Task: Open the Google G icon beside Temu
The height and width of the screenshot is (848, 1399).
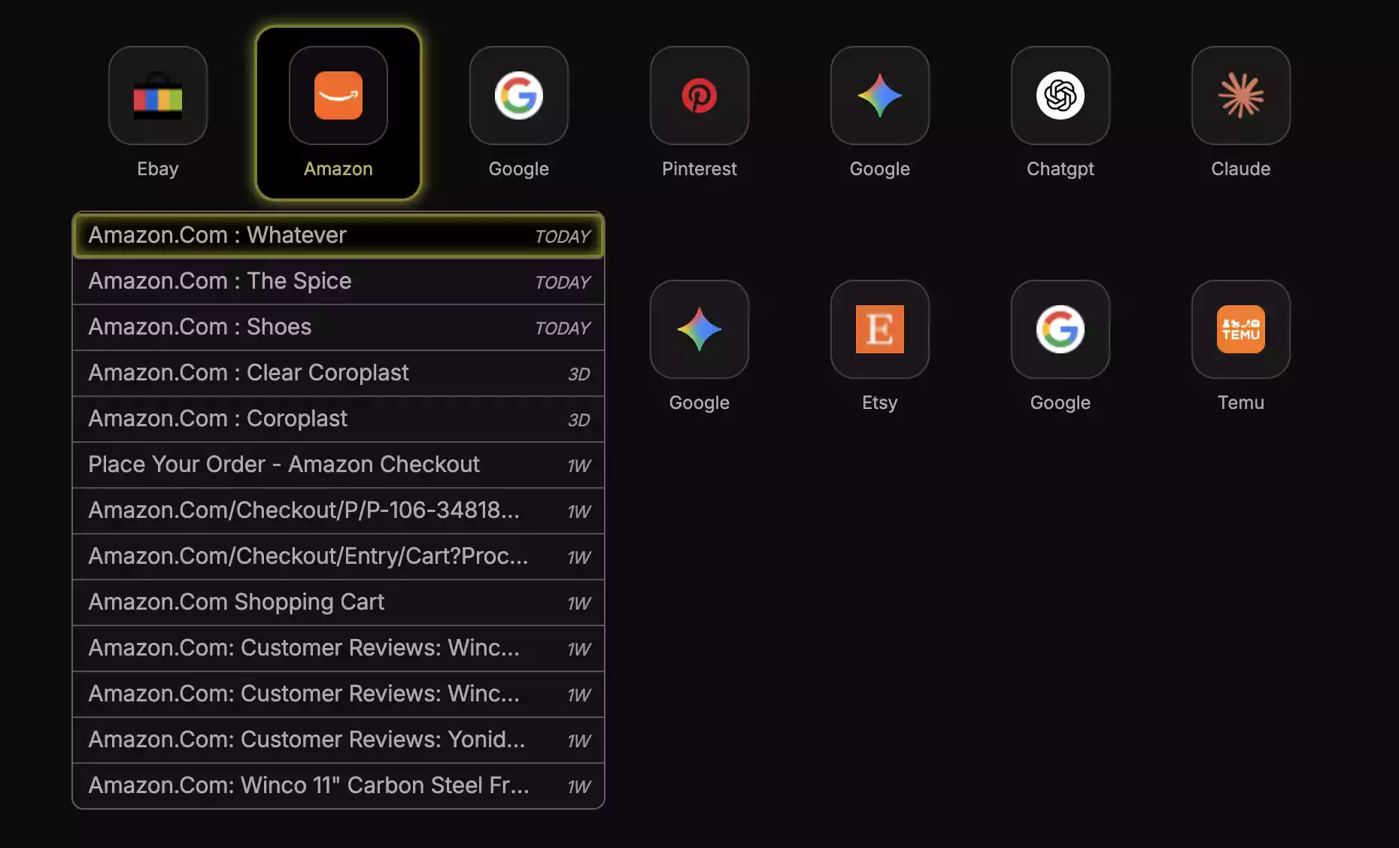Action: [x=1061, y=329]
